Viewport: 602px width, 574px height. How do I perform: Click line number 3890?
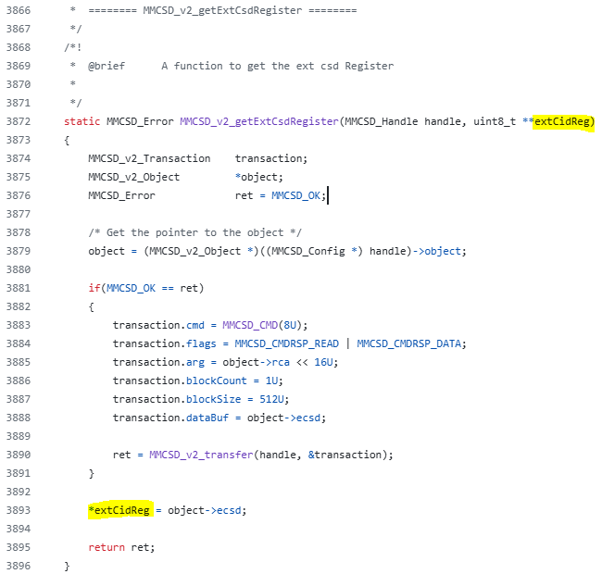(x=18, y=455)
